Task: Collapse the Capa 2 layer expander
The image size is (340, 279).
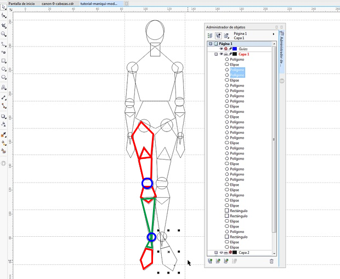Action: (216, 253)
